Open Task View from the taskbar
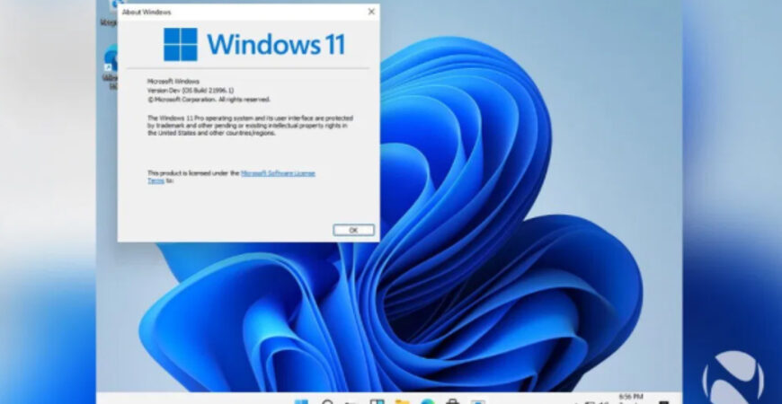Viewport: 782px width, 404px height. coord(377,401)
